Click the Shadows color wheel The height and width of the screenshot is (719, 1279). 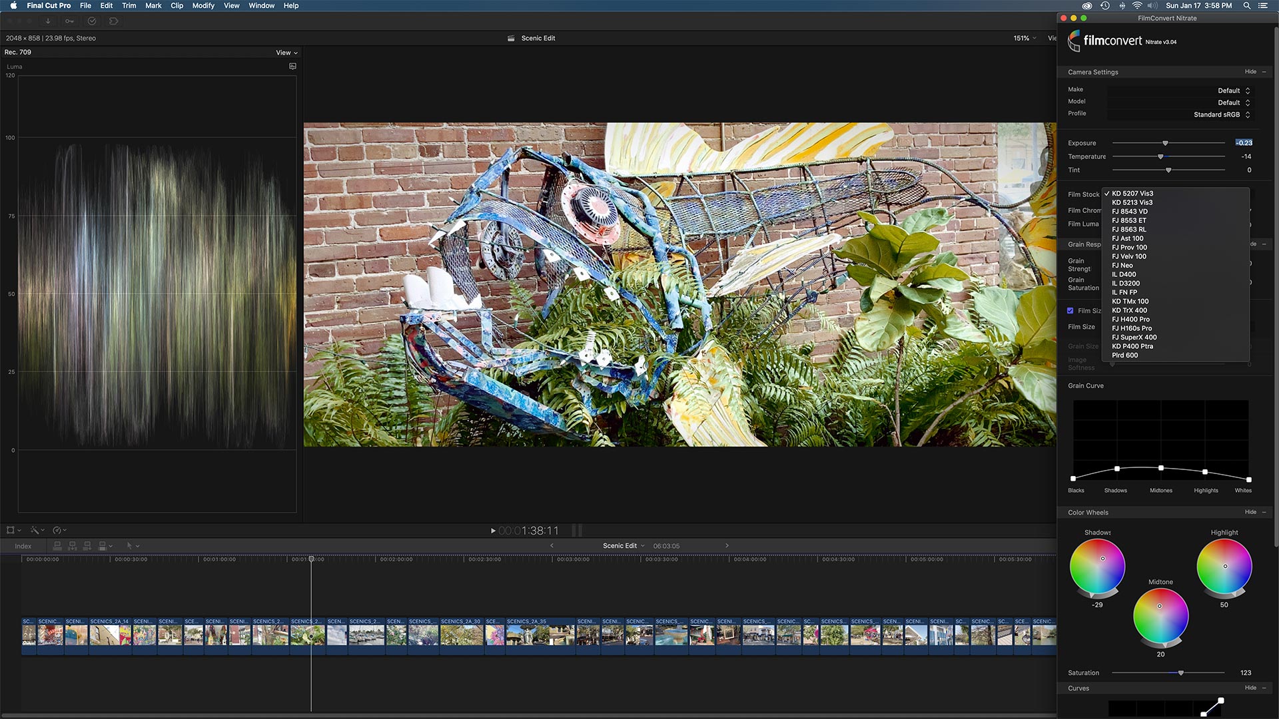tap(1097, 567)
